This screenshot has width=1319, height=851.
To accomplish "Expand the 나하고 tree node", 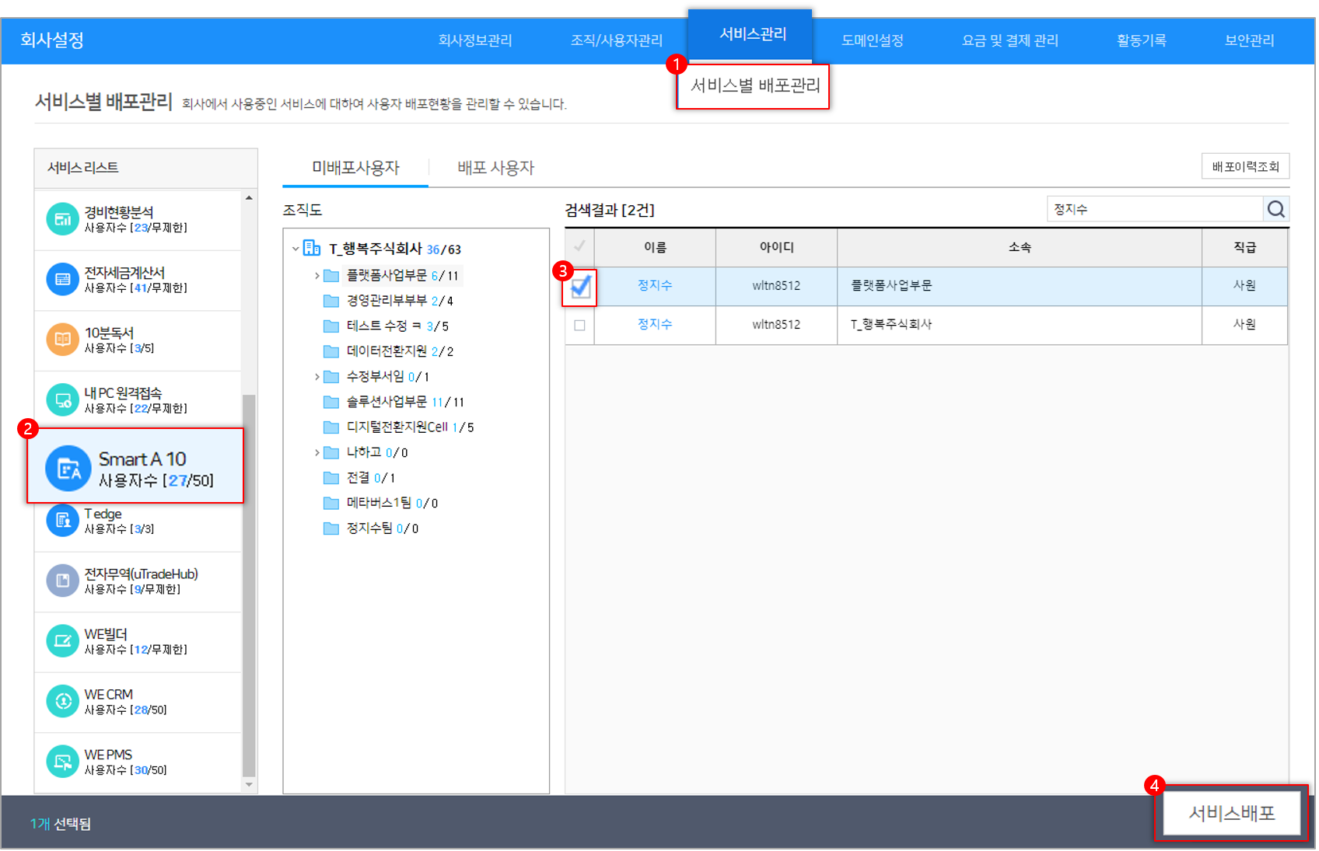I will coord(317,452).
